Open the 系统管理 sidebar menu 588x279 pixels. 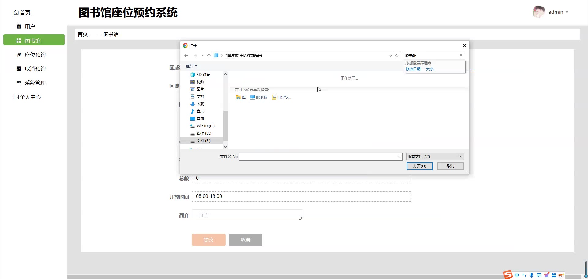31,83
